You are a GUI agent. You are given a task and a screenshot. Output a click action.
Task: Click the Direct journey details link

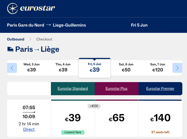pyautogui.click(x=29, y=129)
